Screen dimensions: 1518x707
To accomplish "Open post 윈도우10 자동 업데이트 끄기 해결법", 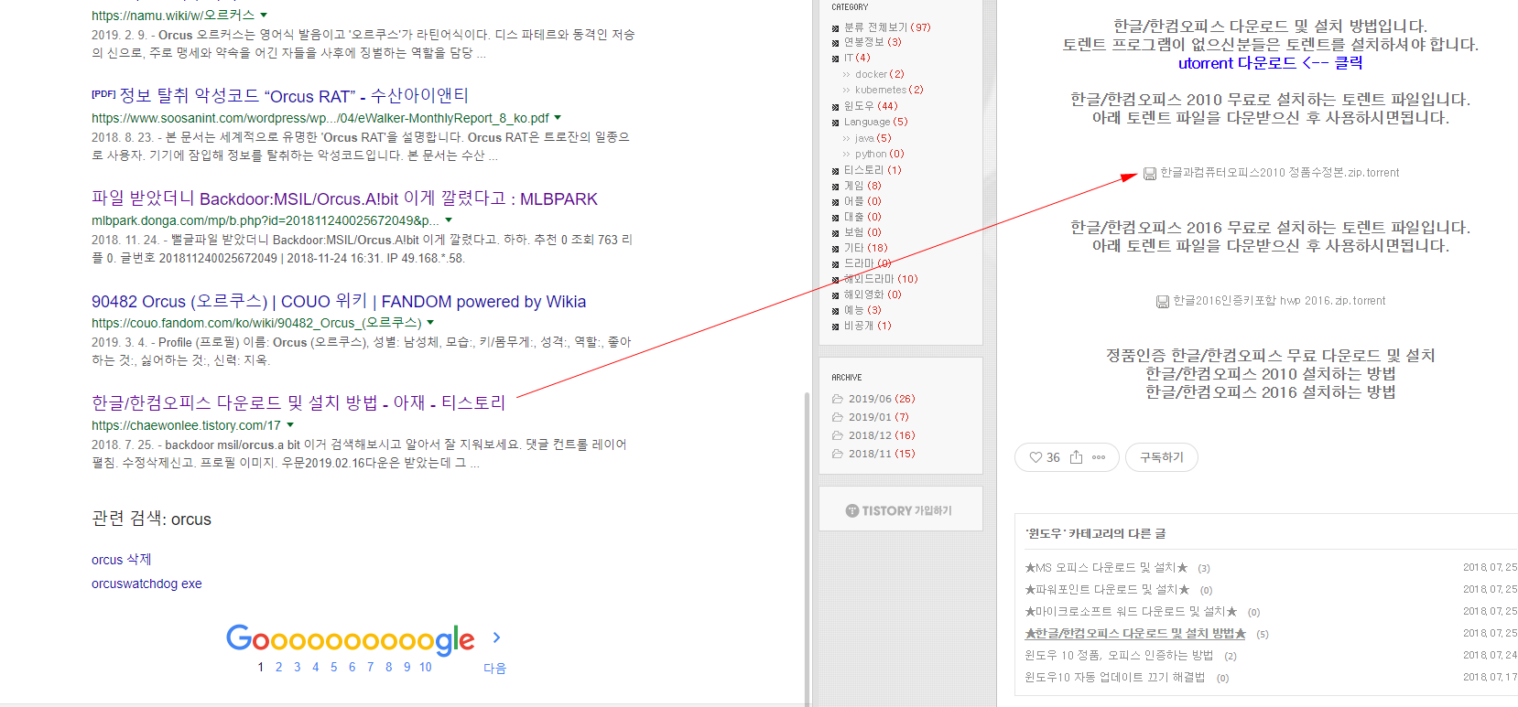I will [x=1115, y=678].
